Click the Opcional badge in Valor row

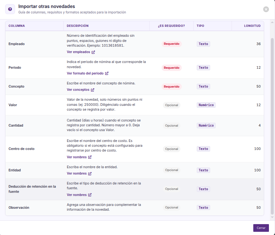coord(172,105)
